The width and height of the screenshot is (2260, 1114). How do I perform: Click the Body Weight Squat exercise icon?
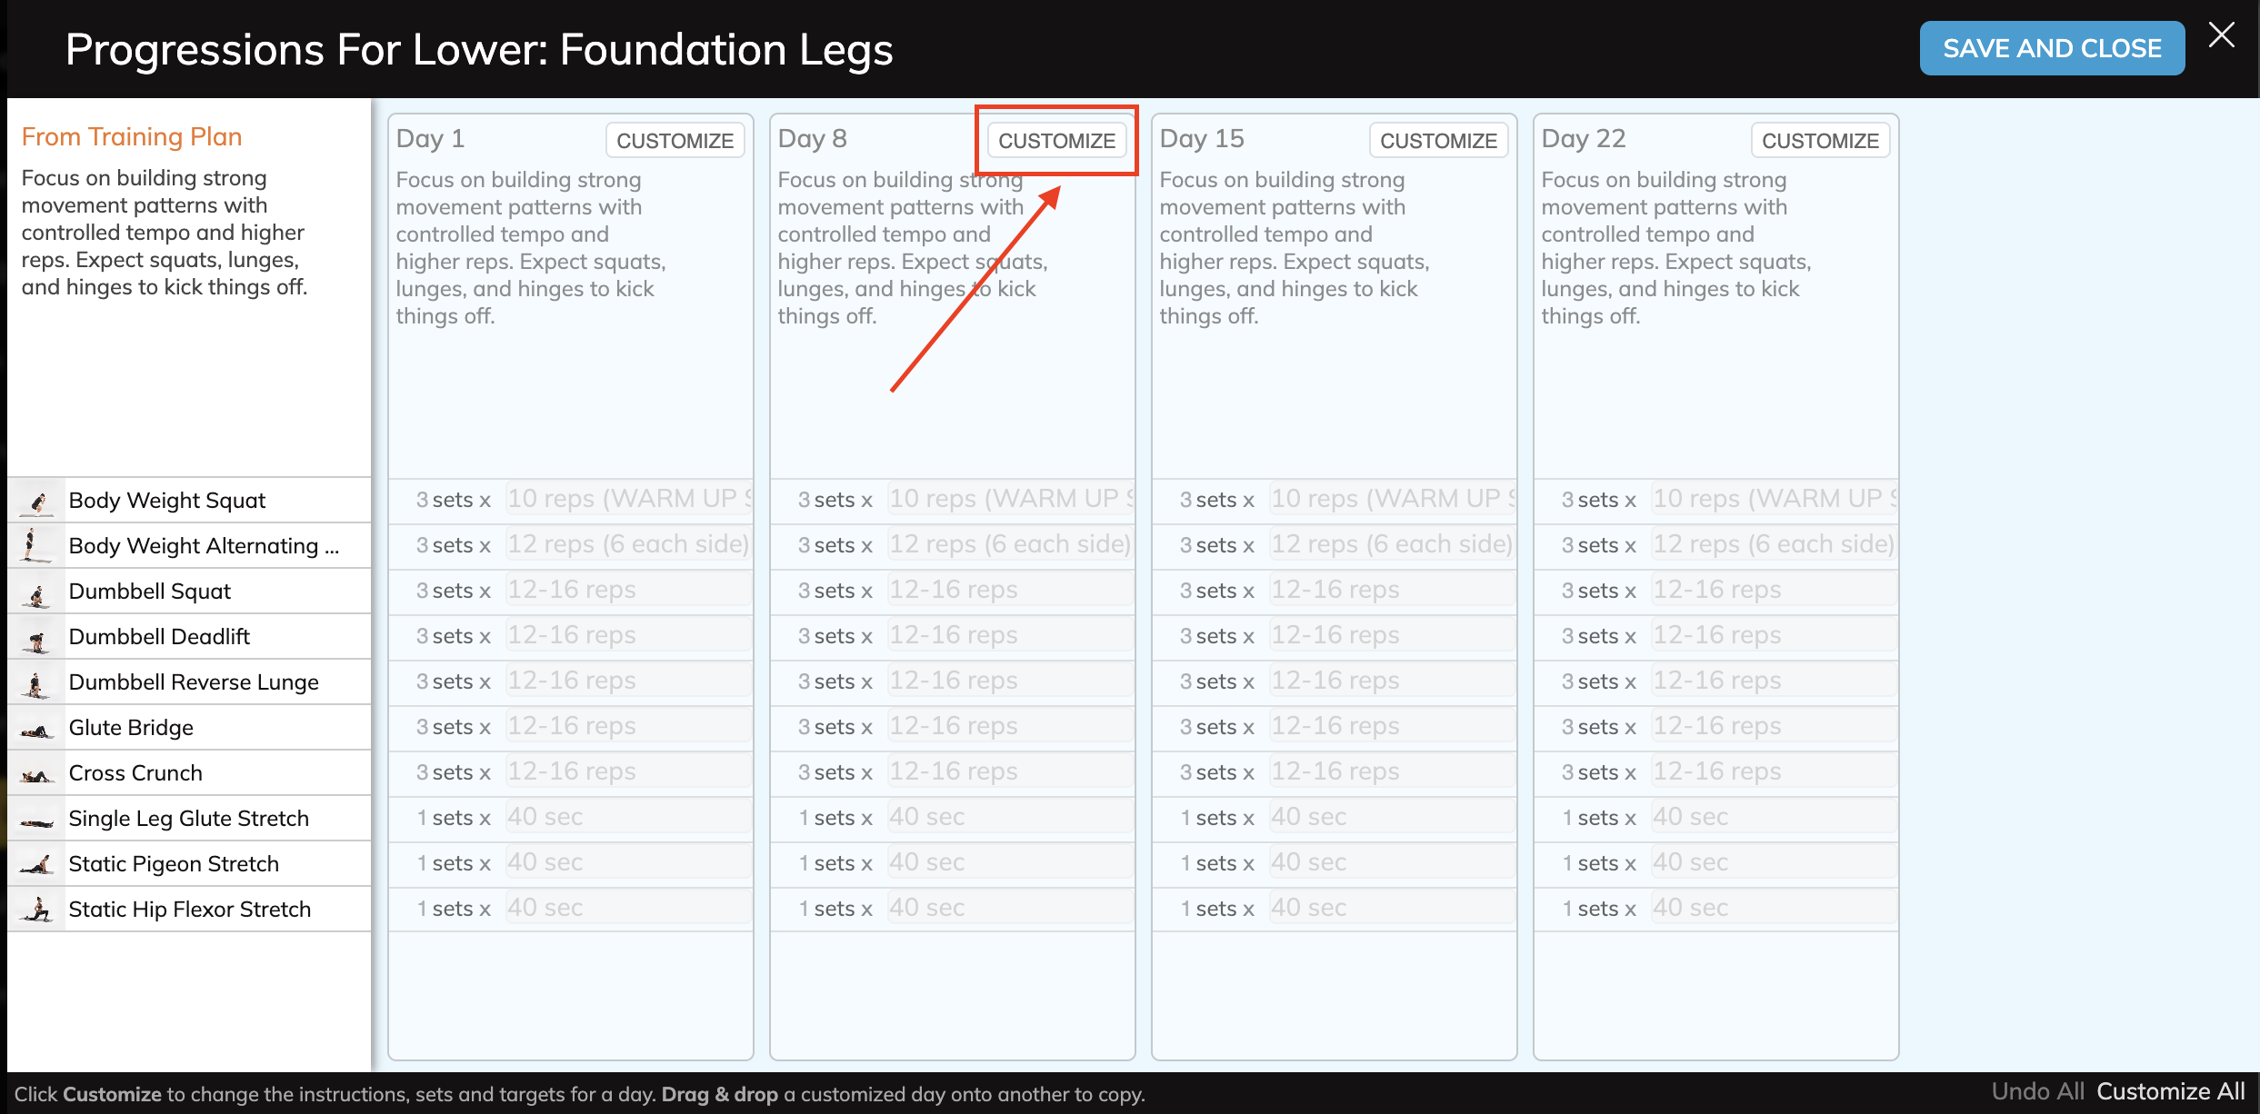click(35, 500)
